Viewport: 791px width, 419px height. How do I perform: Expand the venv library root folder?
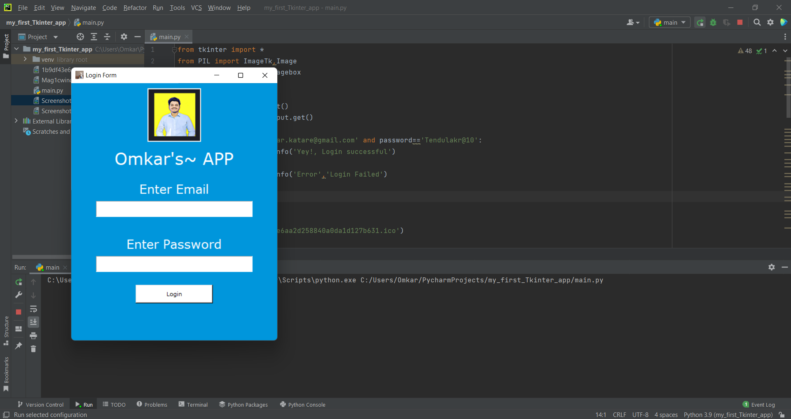pos(25,59)
